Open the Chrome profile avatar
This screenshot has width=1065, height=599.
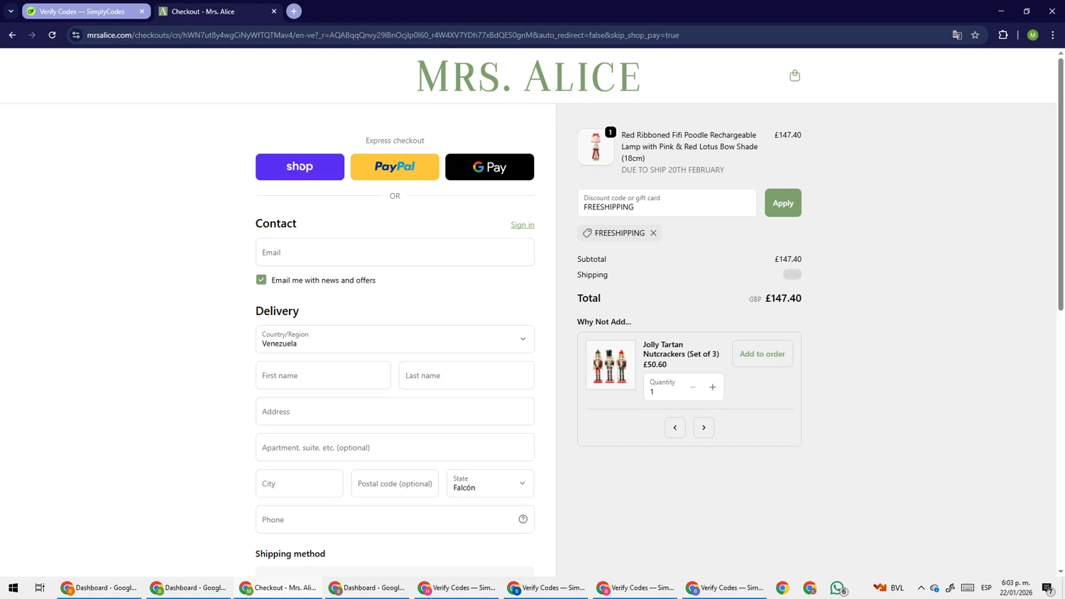1033,35
